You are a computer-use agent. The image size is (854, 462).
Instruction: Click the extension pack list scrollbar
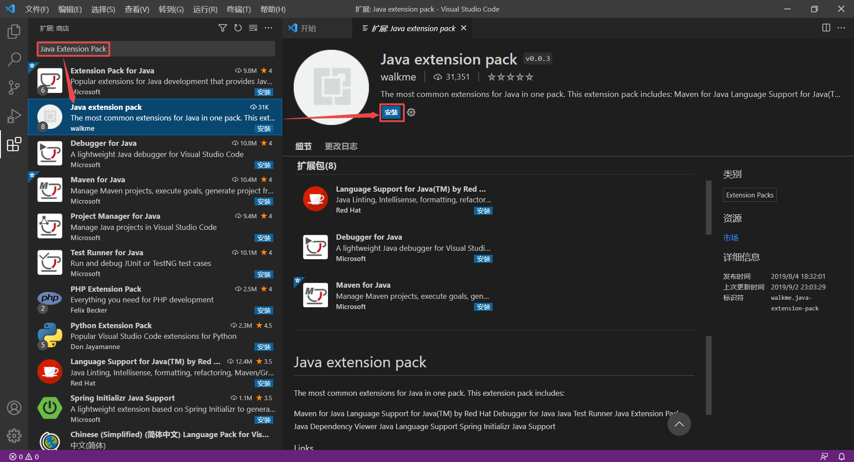click(x=708, y=207)
